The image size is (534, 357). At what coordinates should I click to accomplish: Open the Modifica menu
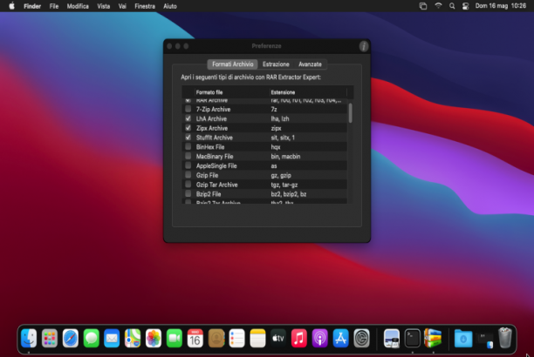tap(78, 6)
